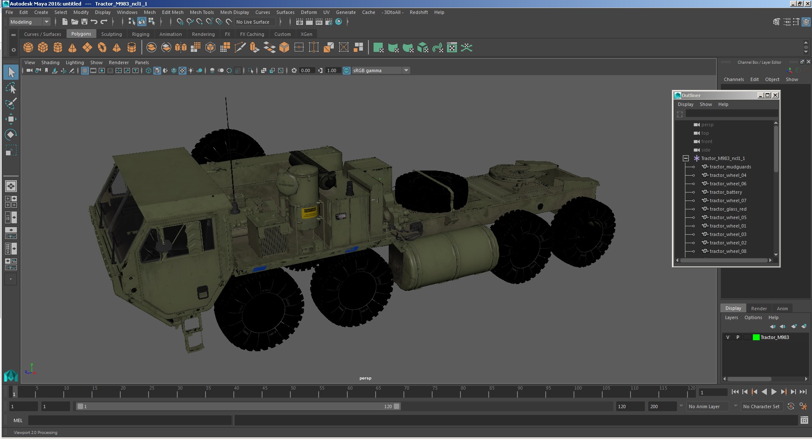Create a polygon cube from the shelf
812x439 pixels.
(43, 48)
